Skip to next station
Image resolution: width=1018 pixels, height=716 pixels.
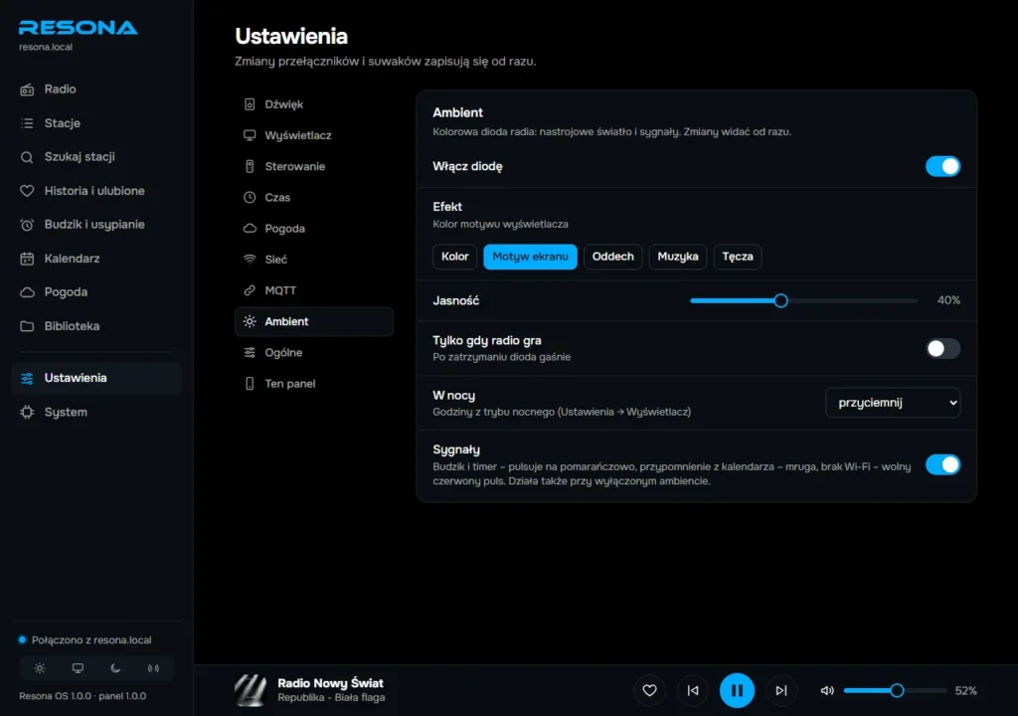point(781,691)
